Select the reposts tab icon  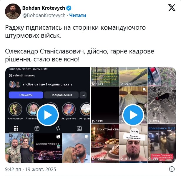(58, 128)
